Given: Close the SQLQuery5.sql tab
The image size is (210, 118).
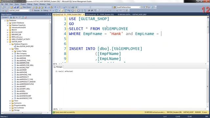Looking at the screenshot, I should (x=84, y=14).
